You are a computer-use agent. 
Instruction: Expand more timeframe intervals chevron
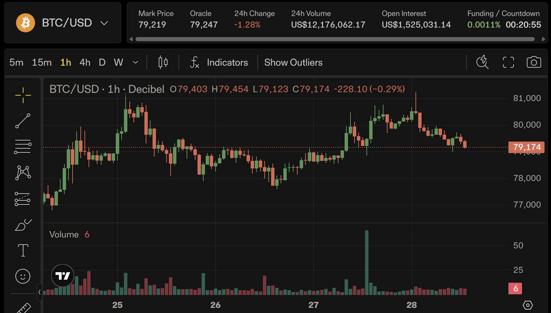pos(135,62)
